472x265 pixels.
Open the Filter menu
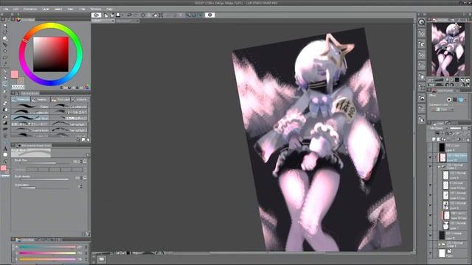click(x=82, y=9)
